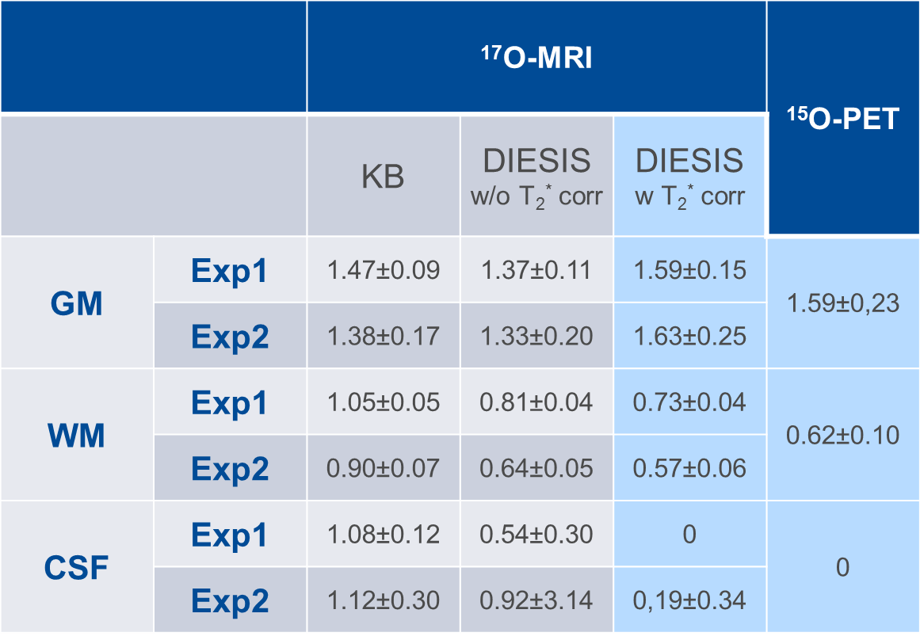Select the cell showing 0.92±3.14
The width and height of the screenshot is (920, 640).
coord(536,600)
